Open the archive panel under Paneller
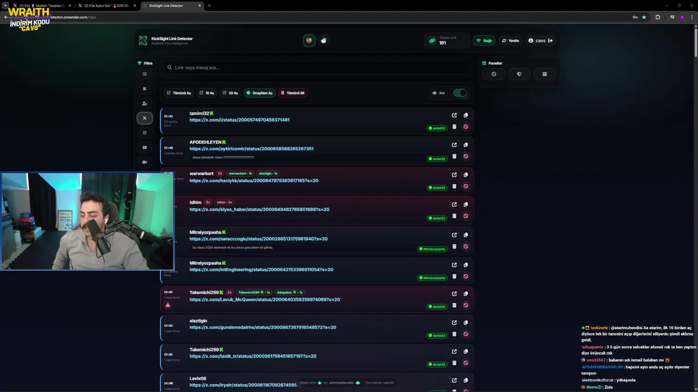 click(544, 74)
